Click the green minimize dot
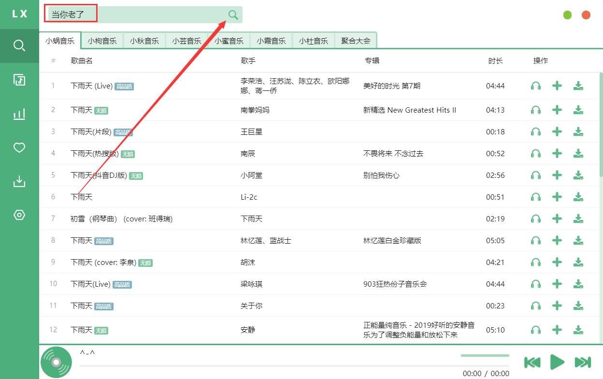 click(567, 15)
